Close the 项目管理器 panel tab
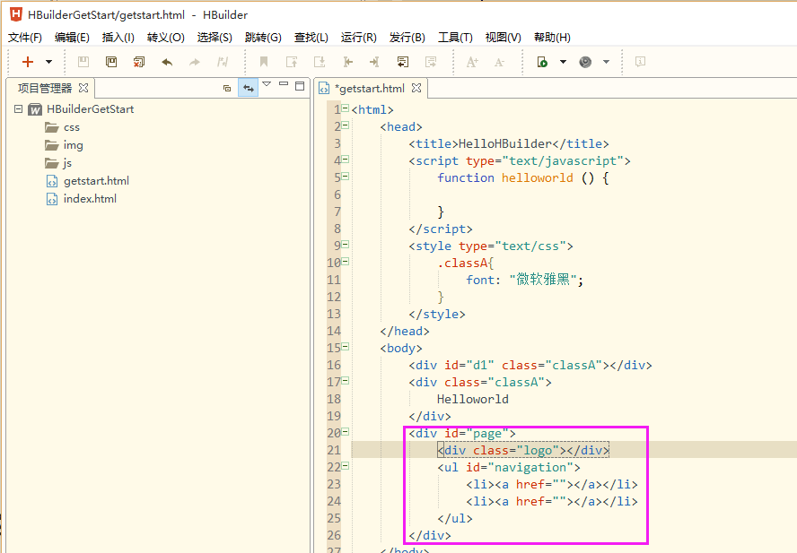This screenshot has height=553, width=797. (x=83, y=88)
